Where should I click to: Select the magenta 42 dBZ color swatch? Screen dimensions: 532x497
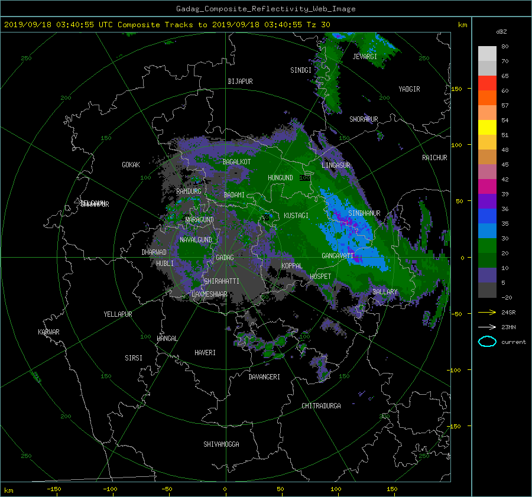tap(487, 186)
